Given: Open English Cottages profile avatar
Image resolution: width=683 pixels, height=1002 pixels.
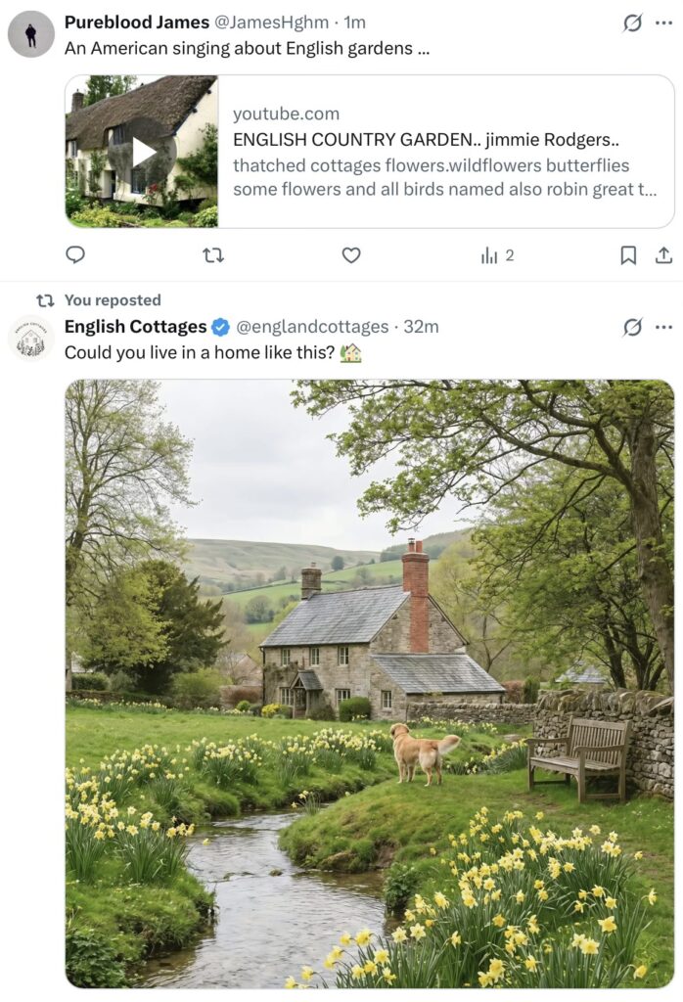Looking at the screenshot, I should [x=30, y=339].
